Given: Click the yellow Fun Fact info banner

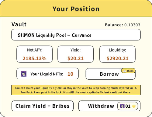Looking at the screenshot, I should tap(76, 90).
